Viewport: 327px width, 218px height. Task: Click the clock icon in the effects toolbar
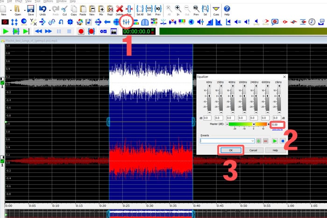312,21
